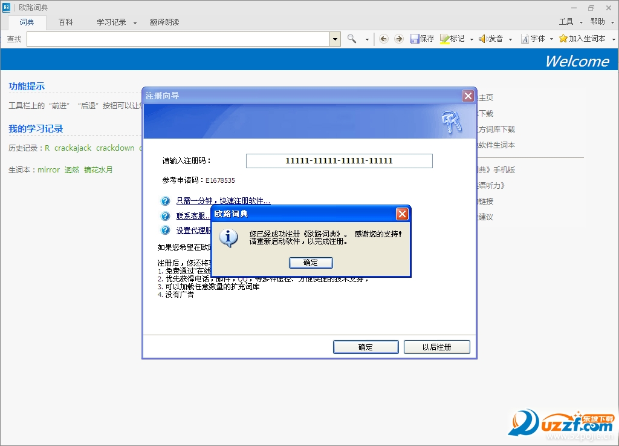The image size is (619, 446).
Task: Open the 只需一分钟，快速注册软件 link
Action: tap(224, 201)
